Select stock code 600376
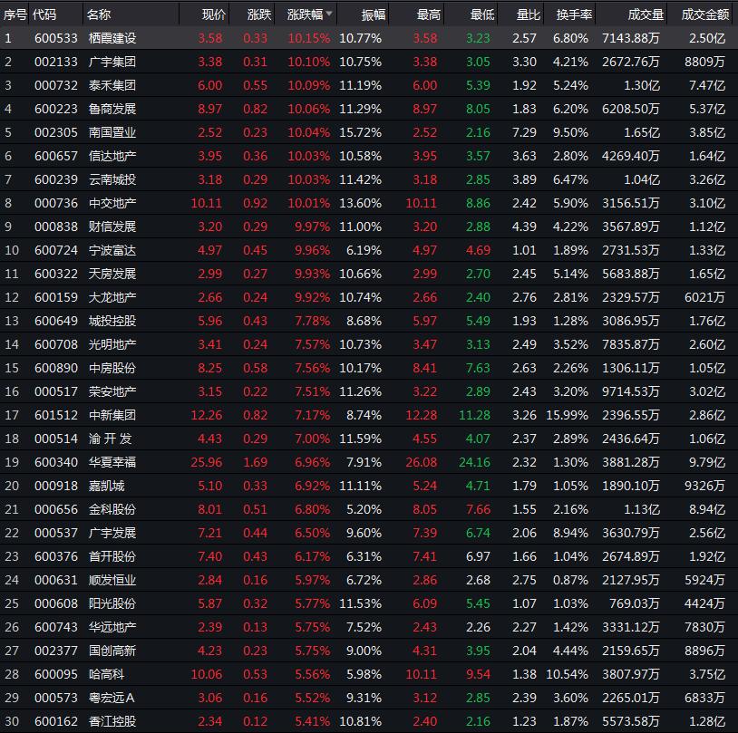The width and height of the screenshot is (738, 733). (x=56, y=556)
